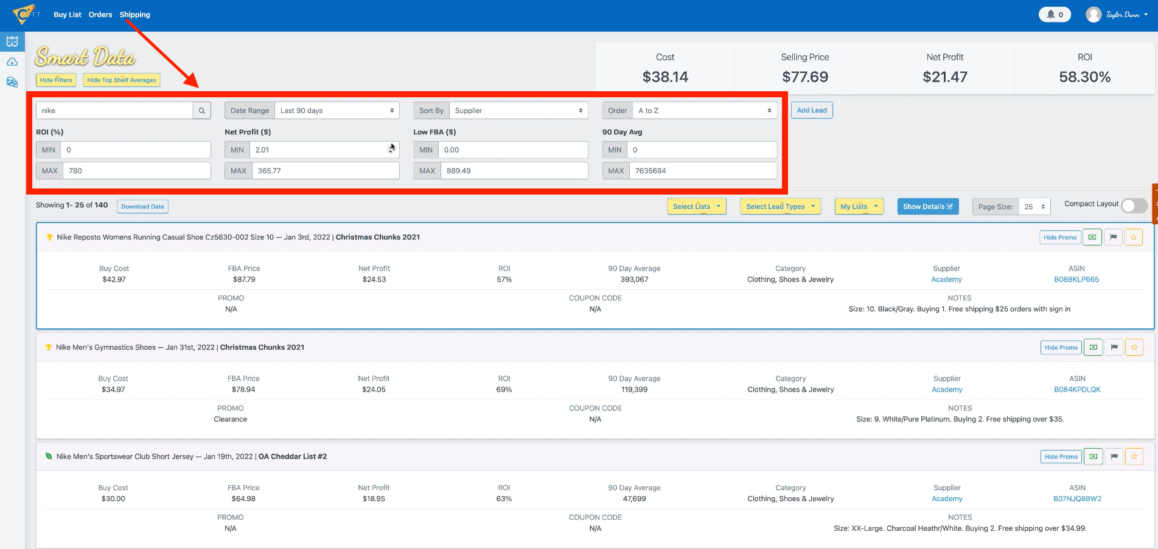Screen dimensions: 1158x549
Task: Focus the nike search field
Action: pyautogui.click(x=114, y=111)
